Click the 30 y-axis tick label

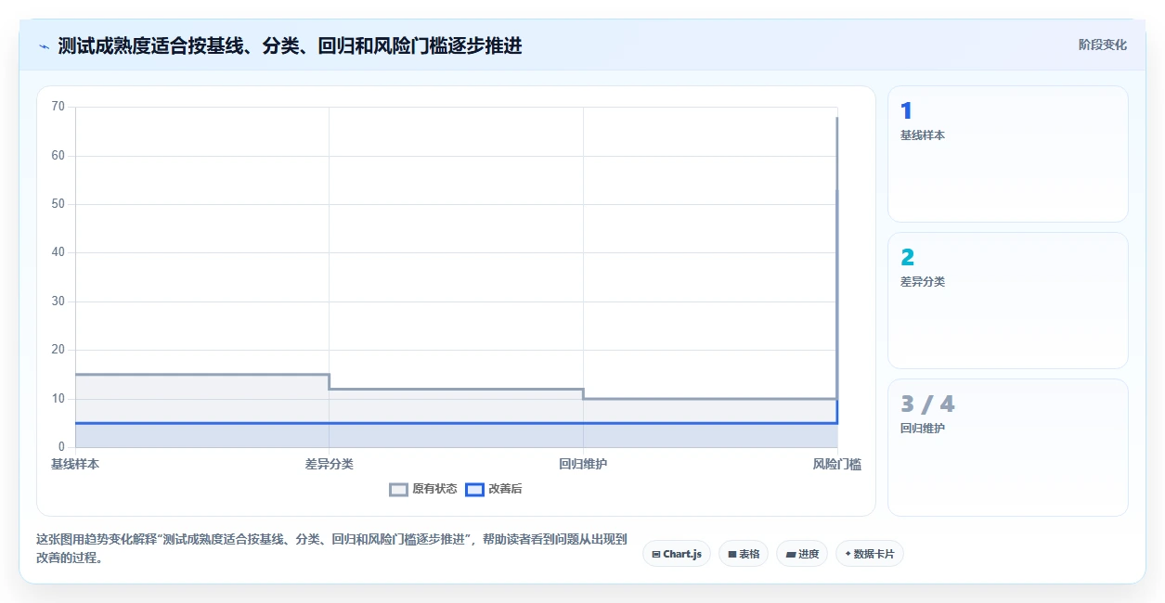(58, 301)
